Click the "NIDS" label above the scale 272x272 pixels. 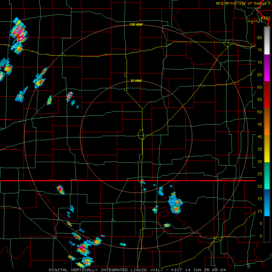[265, 18]
